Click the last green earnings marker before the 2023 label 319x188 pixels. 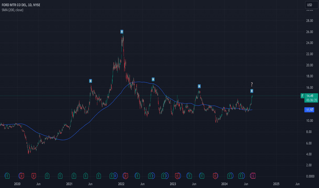coord(164,176)
